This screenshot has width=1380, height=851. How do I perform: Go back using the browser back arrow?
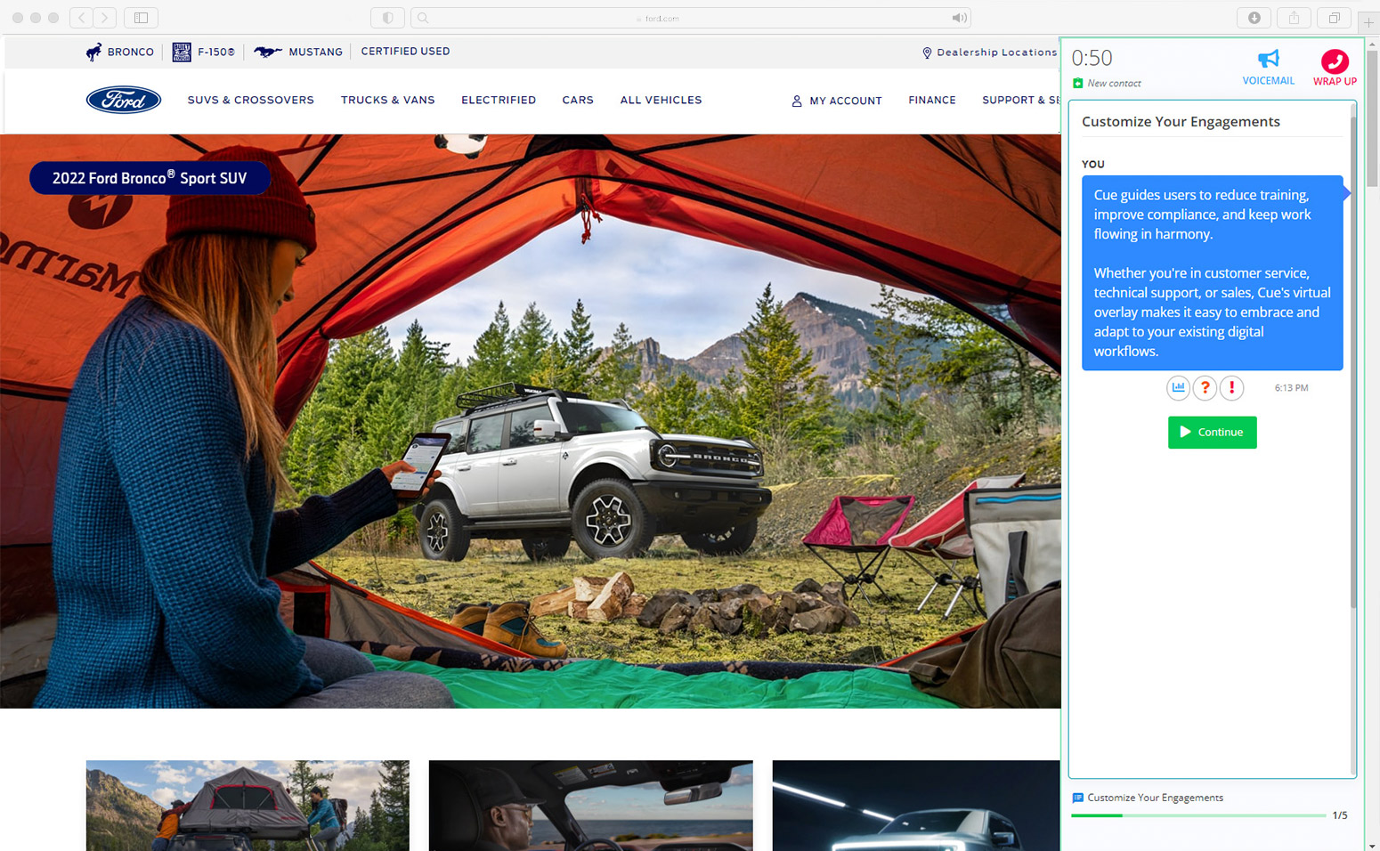pyautogui.click(x=82, y=18)
